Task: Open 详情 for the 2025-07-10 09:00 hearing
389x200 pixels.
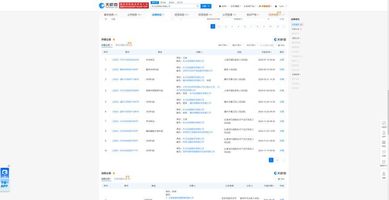Action: tap(282, 60)
